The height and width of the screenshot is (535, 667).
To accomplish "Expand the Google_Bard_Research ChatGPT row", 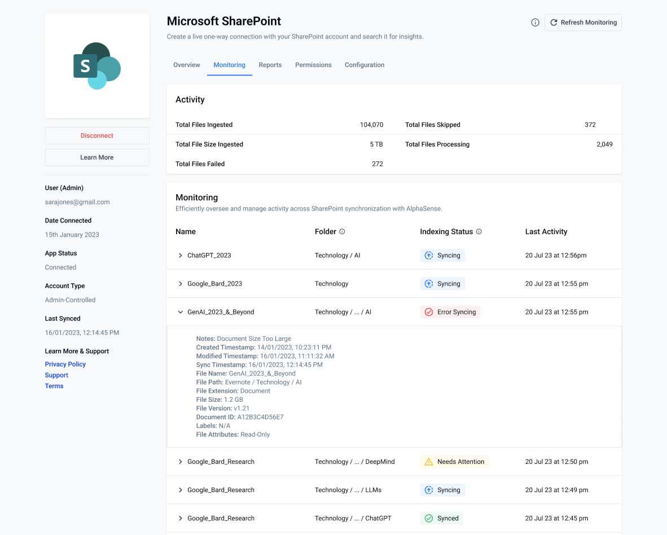I will coord(181,518).
